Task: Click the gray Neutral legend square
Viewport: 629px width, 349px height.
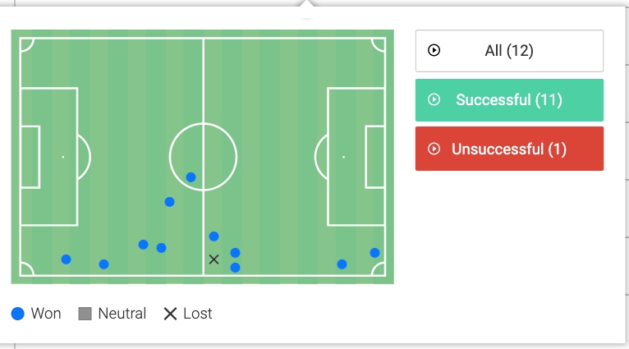Action: click(85, 314)
